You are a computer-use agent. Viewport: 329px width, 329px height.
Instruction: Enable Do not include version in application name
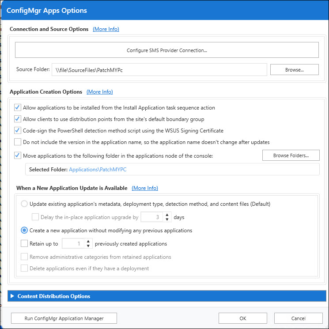click(18, 142)
